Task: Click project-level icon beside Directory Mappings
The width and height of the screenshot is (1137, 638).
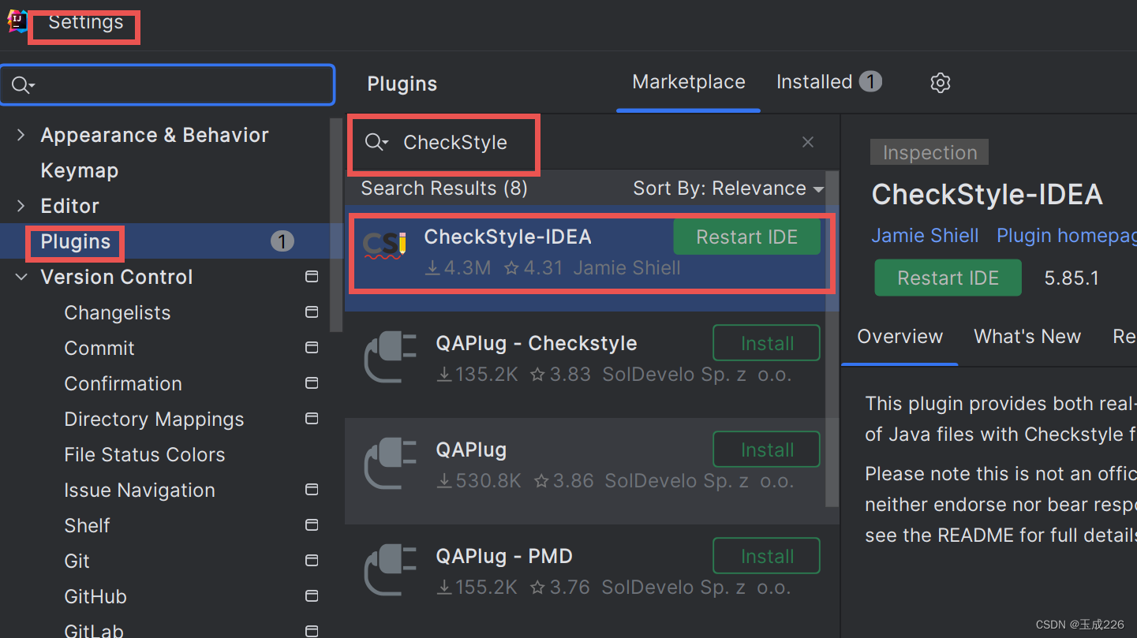Action: pos(312,419)
